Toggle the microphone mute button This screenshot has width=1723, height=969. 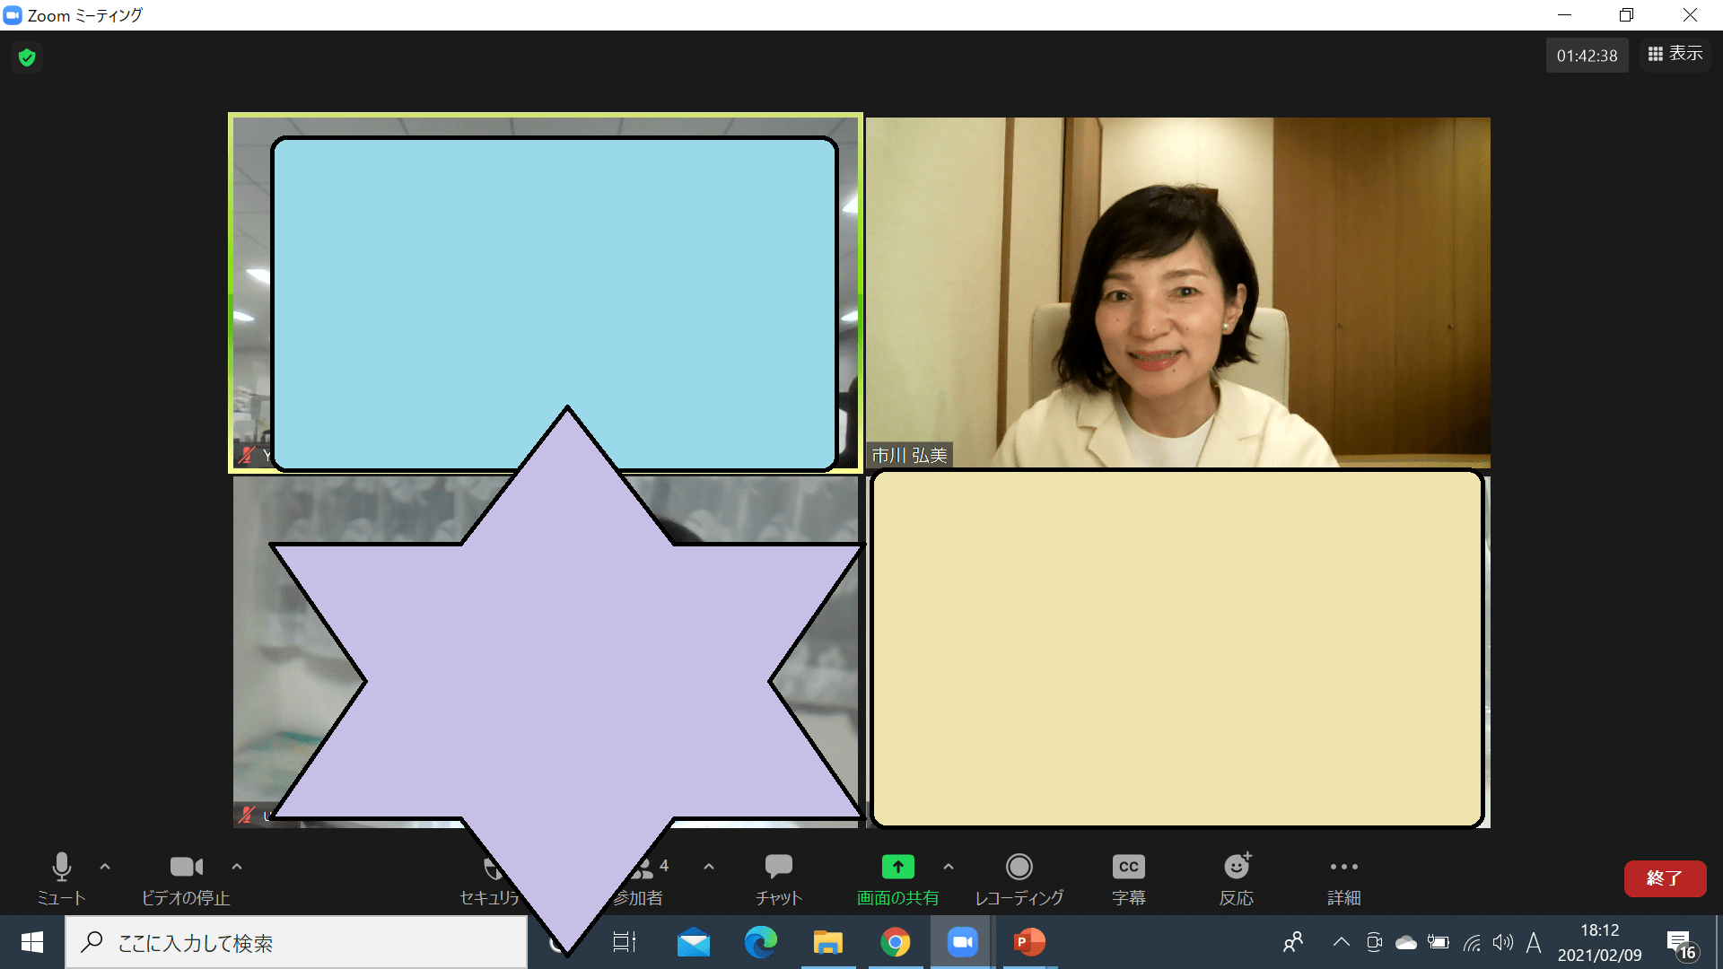coord(61,867)
